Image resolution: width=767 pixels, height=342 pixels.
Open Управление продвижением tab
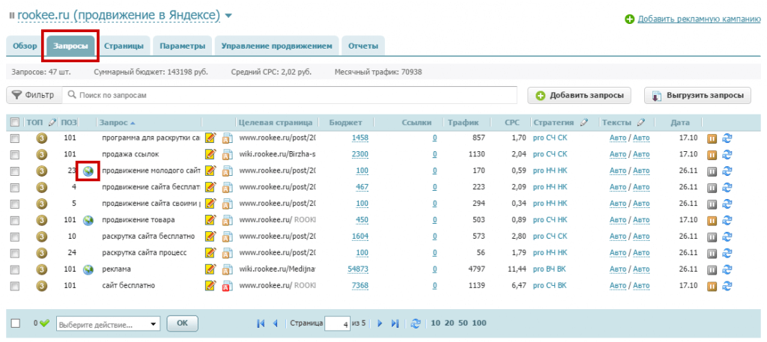point(276,46)
